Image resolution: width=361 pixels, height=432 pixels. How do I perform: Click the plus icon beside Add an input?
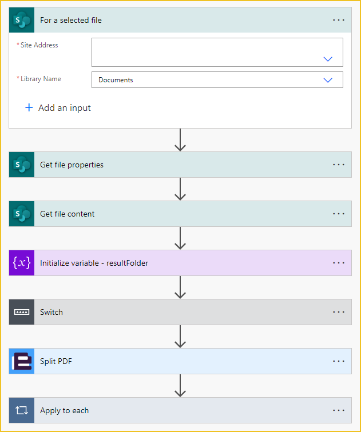coord(29,107)
